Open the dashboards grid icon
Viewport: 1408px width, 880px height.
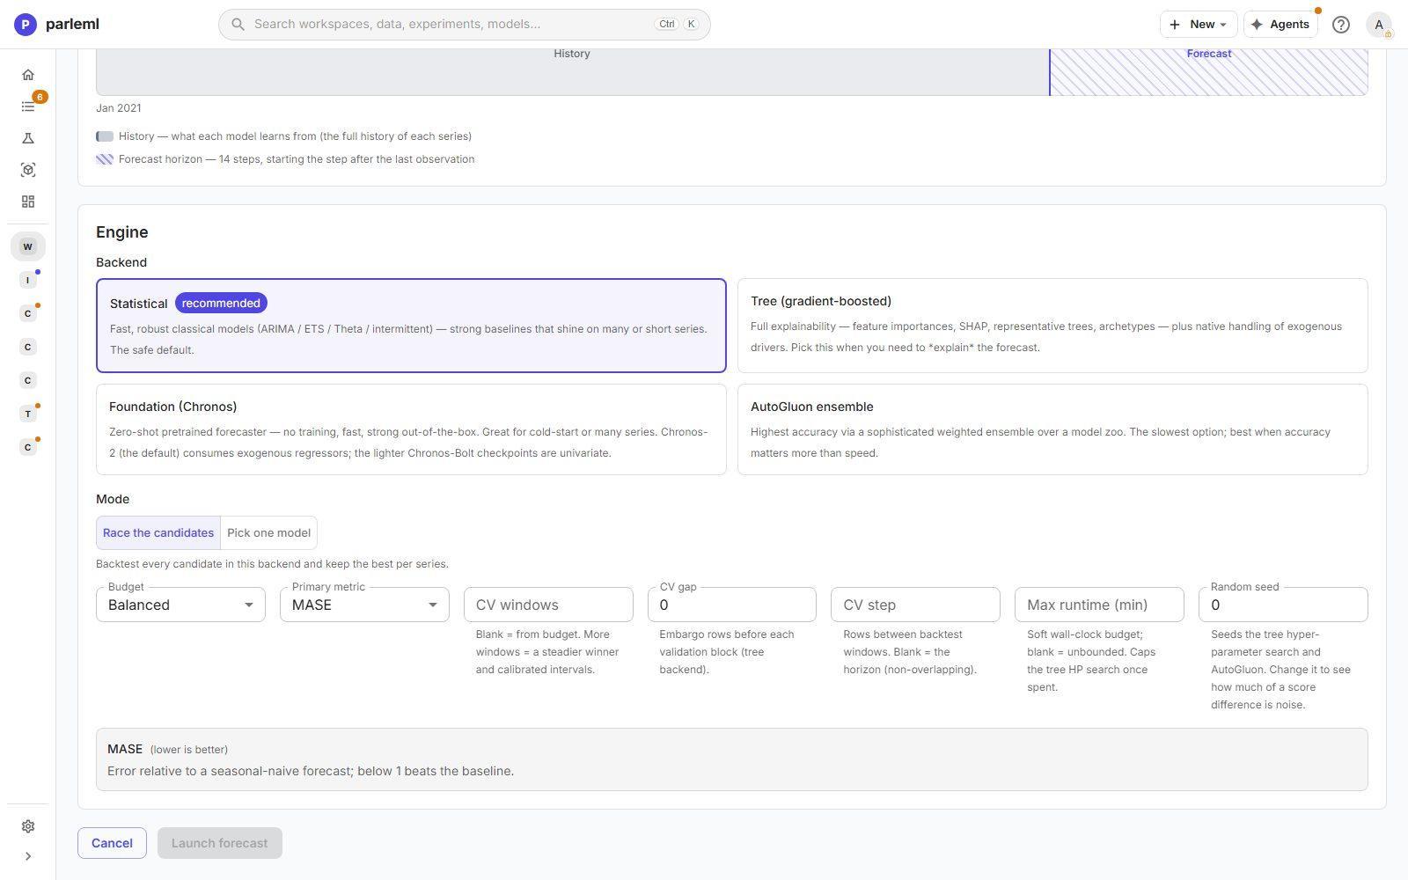pyautogui.click(x=28, y=202)
